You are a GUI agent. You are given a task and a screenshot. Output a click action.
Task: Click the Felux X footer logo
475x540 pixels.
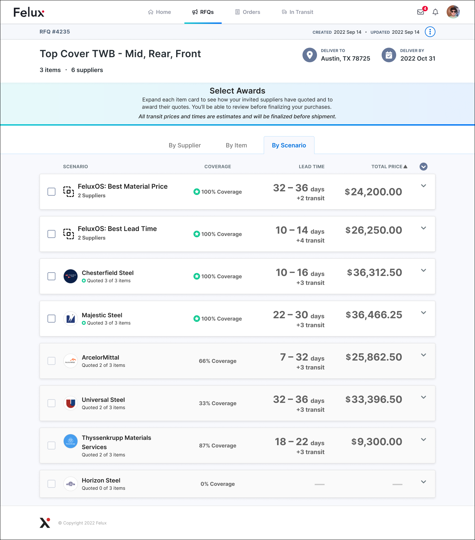(x=45, y=522)
